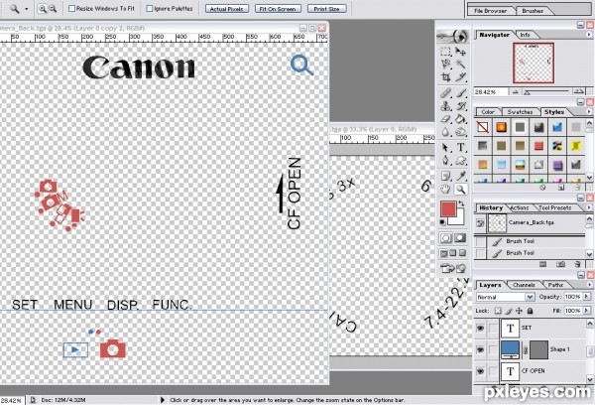Open the Layers panel menu arrow
Screen dimensions: 595x405
click(589, 285)
